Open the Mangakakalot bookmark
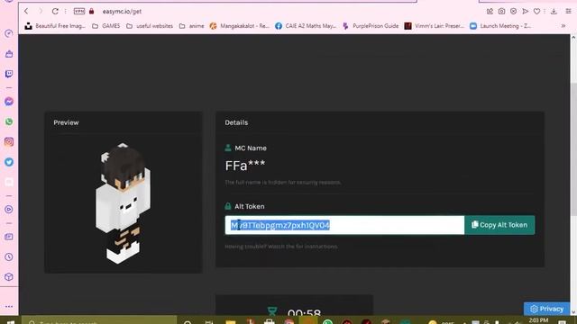 pyautogui.click(x=240, y=26)
